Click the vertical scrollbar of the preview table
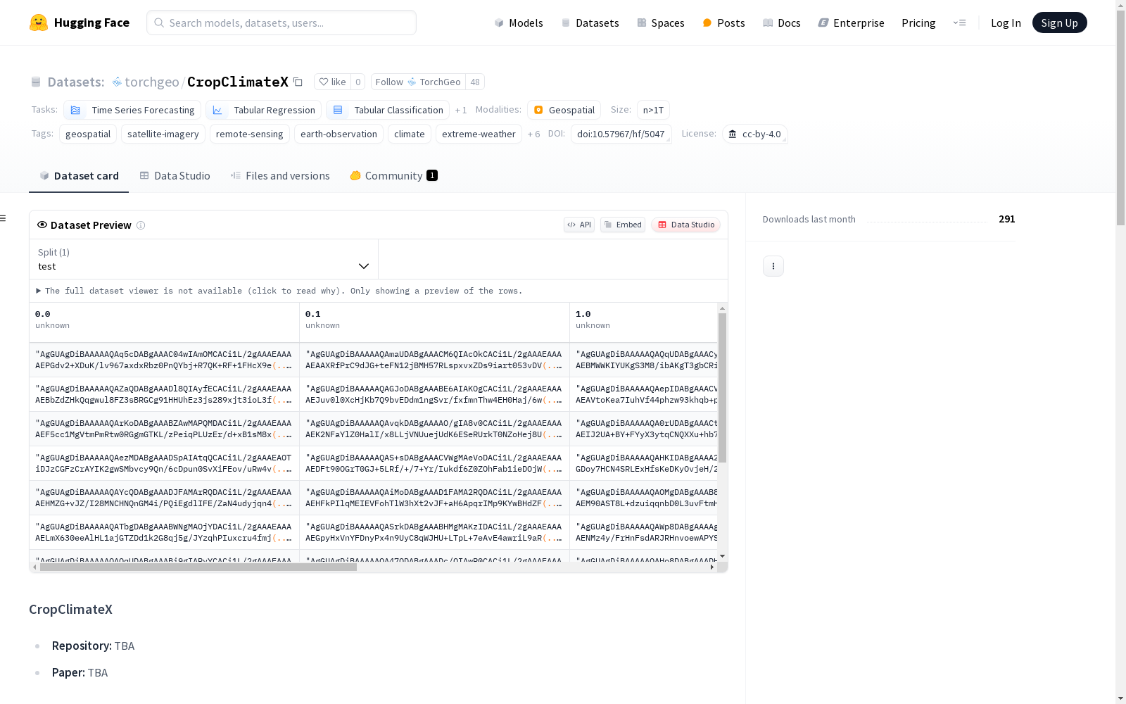Viewport: 1126px width, 704px height. [722, 388]
